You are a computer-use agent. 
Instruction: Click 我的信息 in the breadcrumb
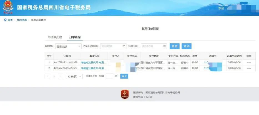click(22, 20)
